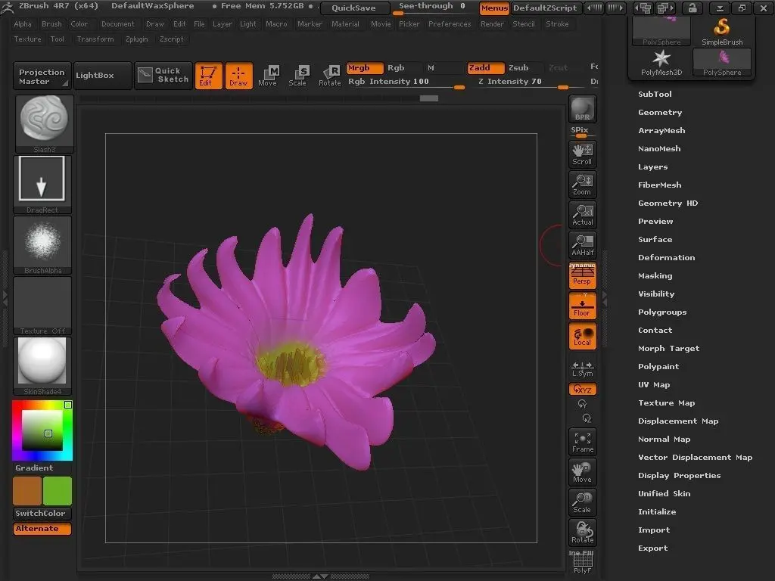Toggle the L.Sym local symmetry

point(582,368)
